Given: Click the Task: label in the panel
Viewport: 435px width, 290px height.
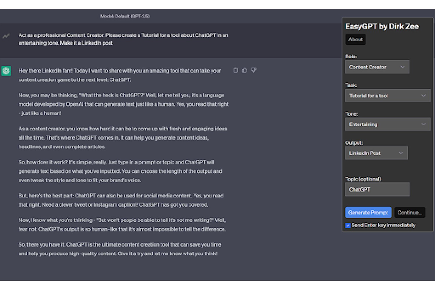Looking at the screenshot, I should 351,85.
